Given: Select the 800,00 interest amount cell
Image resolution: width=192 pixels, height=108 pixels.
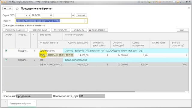Looking at the screenshot, I should point(140,64).
